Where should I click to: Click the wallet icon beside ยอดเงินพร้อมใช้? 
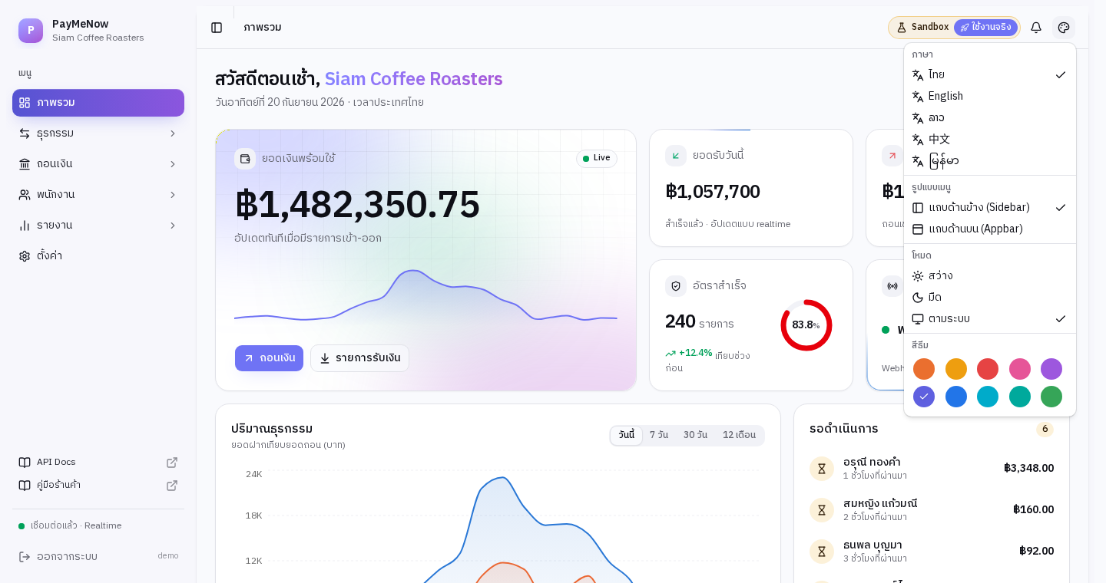point(245,159)
